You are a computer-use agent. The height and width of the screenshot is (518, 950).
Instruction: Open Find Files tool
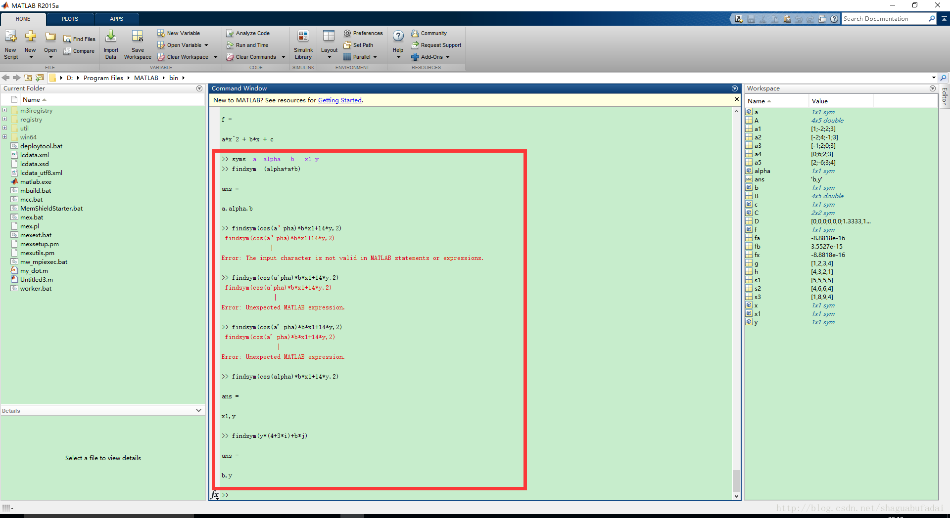coord(79,39)
